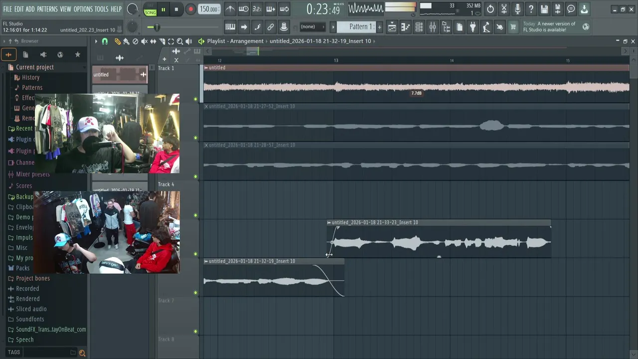
Task: Open the VIEW menu
Action: click(66, 9)
